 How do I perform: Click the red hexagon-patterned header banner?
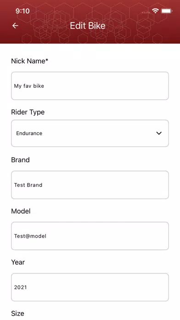(90, 22)
